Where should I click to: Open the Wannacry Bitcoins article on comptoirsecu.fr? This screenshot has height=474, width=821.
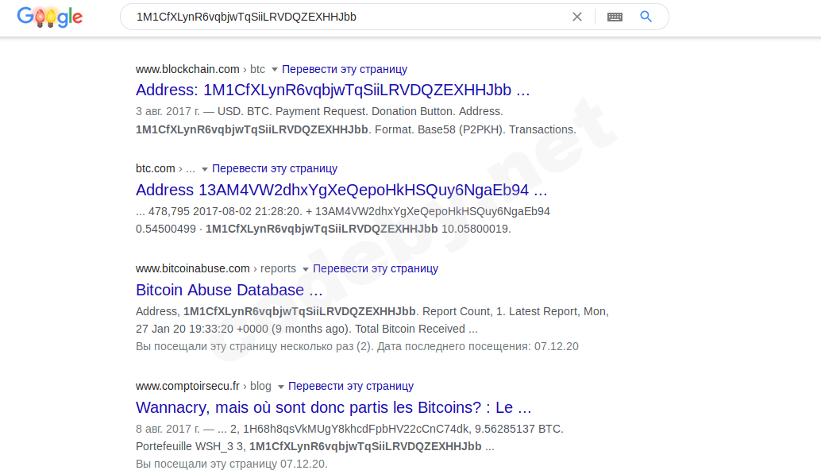[x=333, y=407]
